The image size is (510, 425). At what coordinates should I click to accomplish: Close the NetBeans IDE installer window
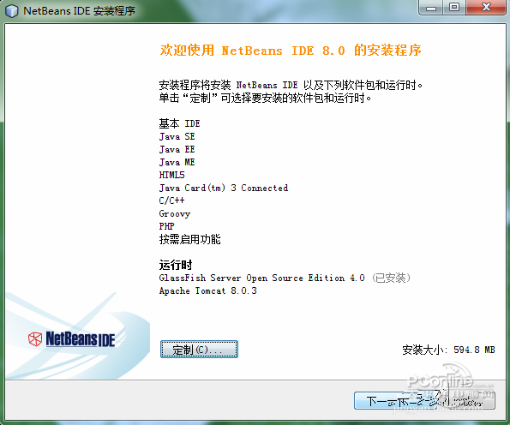click(x=486, y=8)
